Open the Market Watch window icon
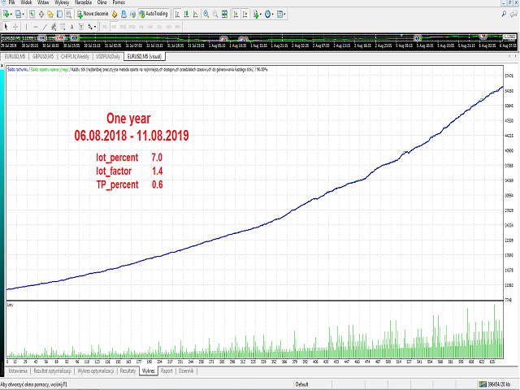This screenshot has height=390, width=520. [x=32, y=14]
